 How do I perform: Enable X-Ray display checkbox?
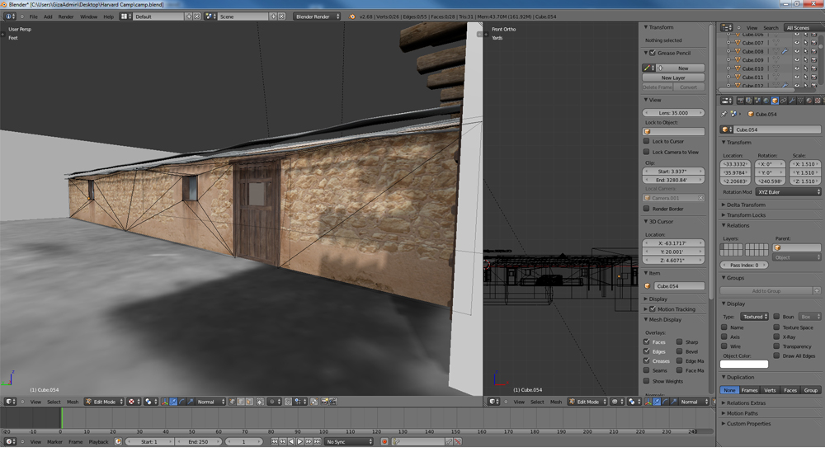tap(776, 337)
